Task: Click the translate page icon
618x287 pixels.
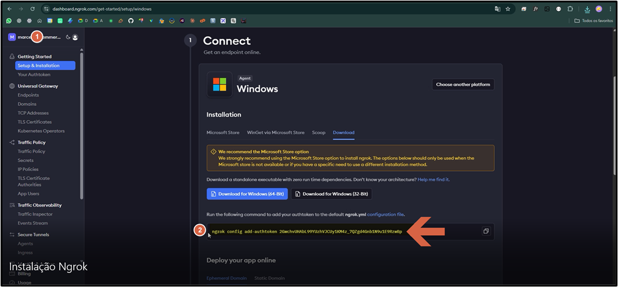Action: pyautogui.click(x=497, y=8)
